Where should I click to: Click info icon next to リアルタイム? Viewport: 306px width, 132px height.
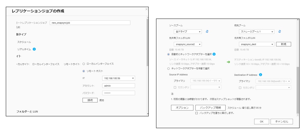click(x=34, y=49)
